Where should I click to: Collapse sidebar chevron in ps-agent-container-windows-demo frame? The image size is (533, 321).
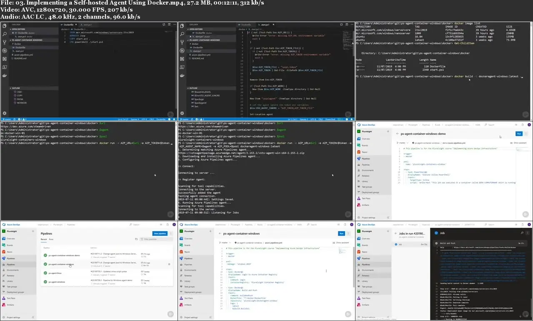click(388, 217)
